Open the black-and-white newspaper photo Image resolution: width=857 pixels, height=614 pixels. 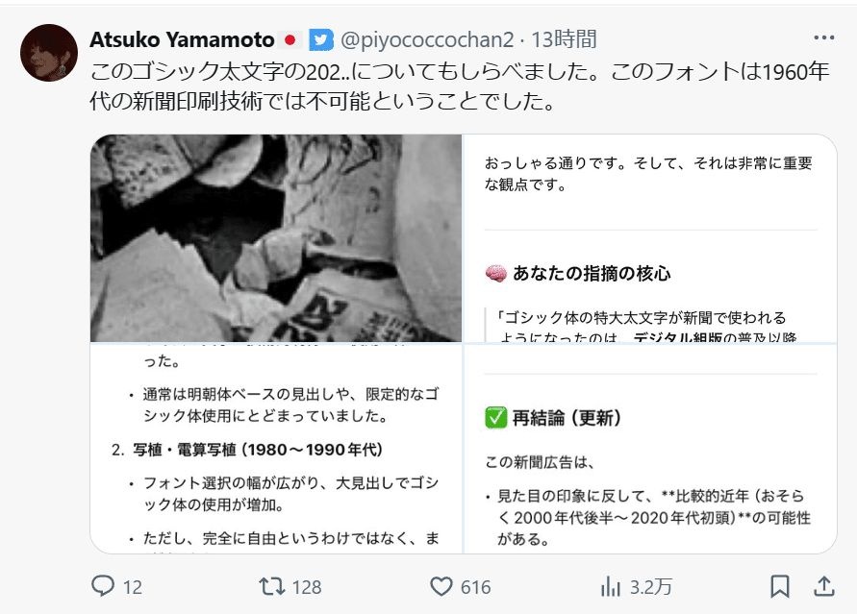(276, 238)
